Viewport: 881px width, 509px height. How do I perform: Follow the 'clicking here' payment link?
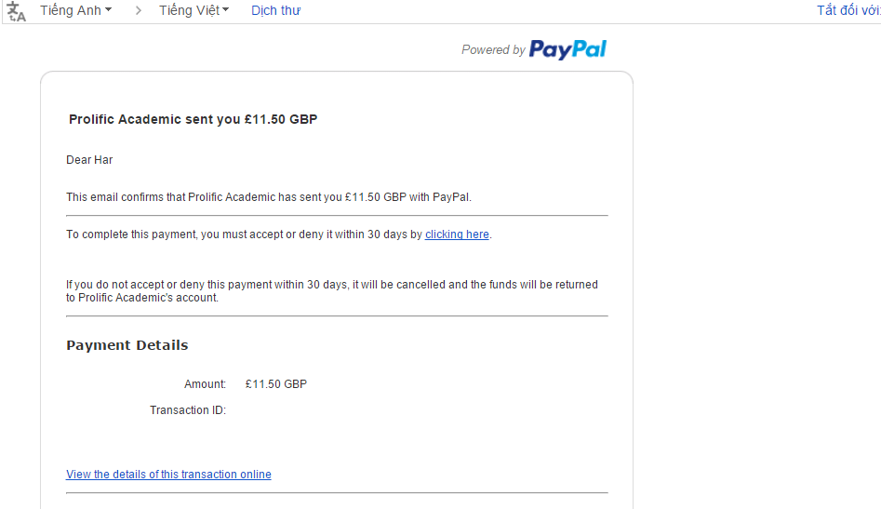pyautogui.click(x=457, y=234)
